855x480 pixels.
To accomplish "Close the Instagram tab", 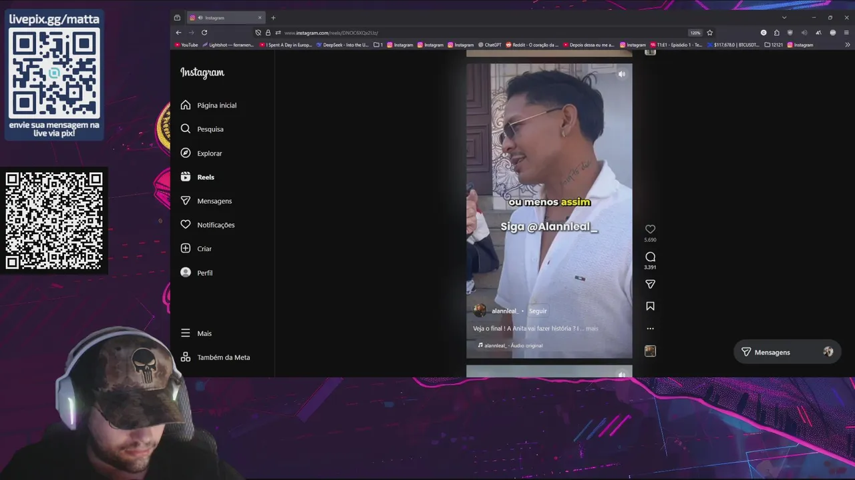I will coord(260,18).
